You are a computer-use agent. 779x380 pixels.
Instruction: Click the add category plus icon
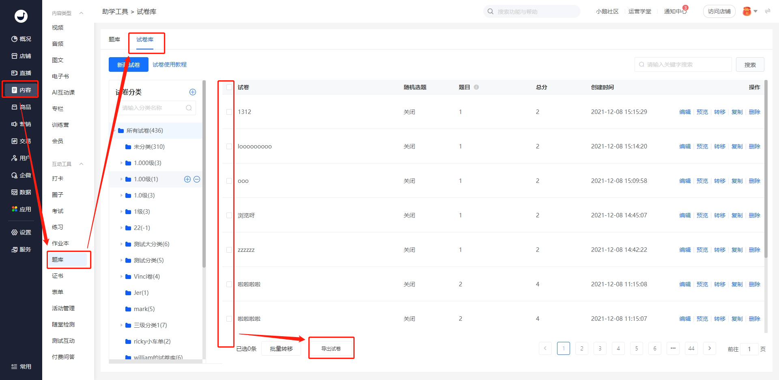pyautogui.click(x=193, y=92)
